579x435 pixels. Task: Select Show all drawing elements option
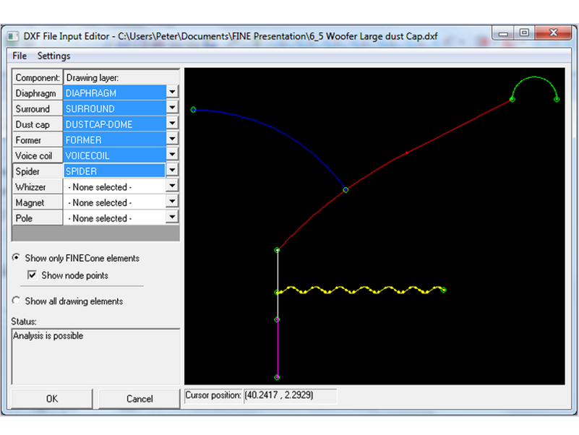point(17,301)
